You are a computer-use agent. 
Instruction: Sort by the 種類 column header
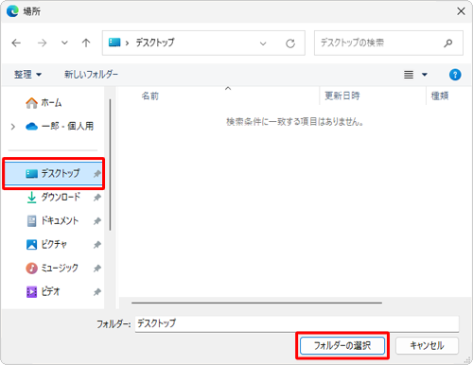click(440, 96)
